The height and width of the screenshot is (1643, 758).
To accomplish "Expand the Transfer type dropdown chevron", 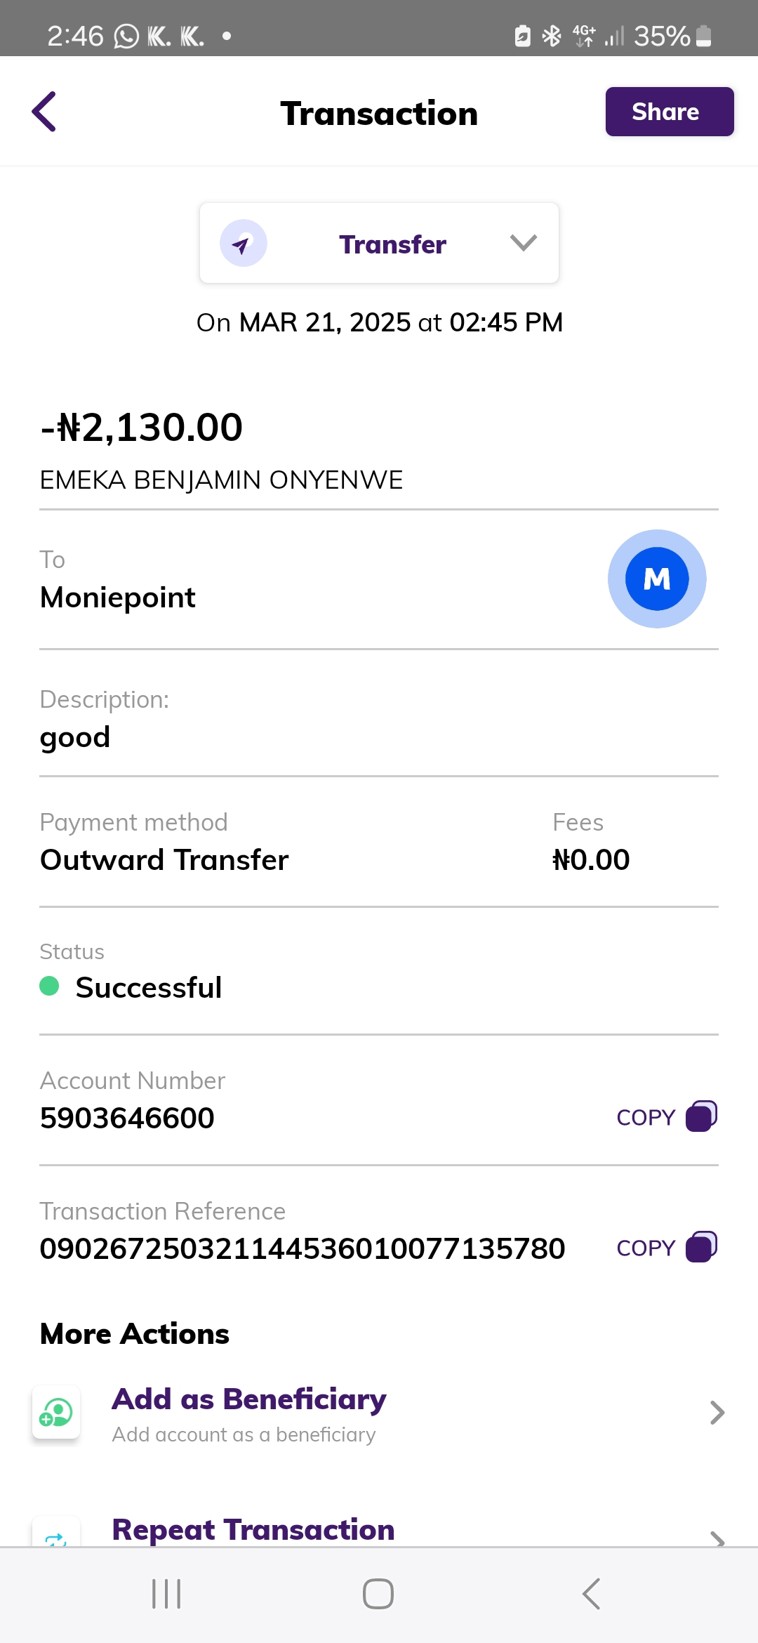I will pyautogui.click(x=523, y=243).
